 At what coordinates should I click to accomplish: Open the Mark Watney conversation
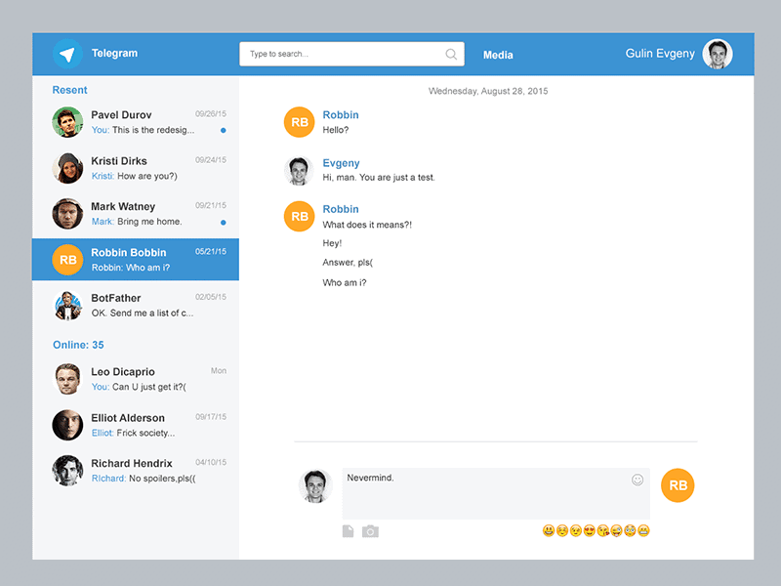point(136,214)
